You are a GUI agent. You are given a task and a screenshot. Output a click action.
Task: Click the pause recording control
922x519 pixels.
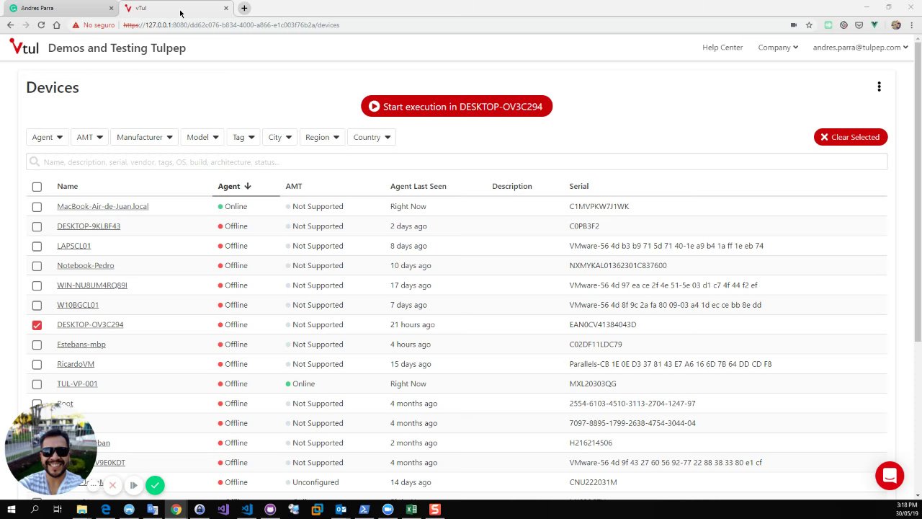[x=133, y=485]
